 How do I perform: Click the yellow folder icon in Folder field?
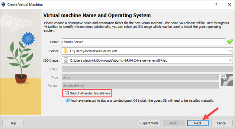(66, 51)
